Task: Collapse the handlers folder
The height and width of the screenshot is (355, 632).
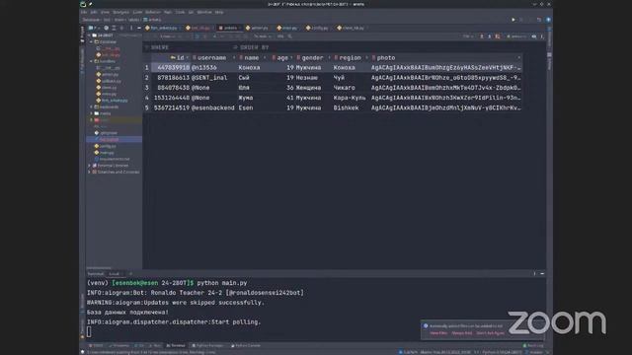Action: point(92,61)
